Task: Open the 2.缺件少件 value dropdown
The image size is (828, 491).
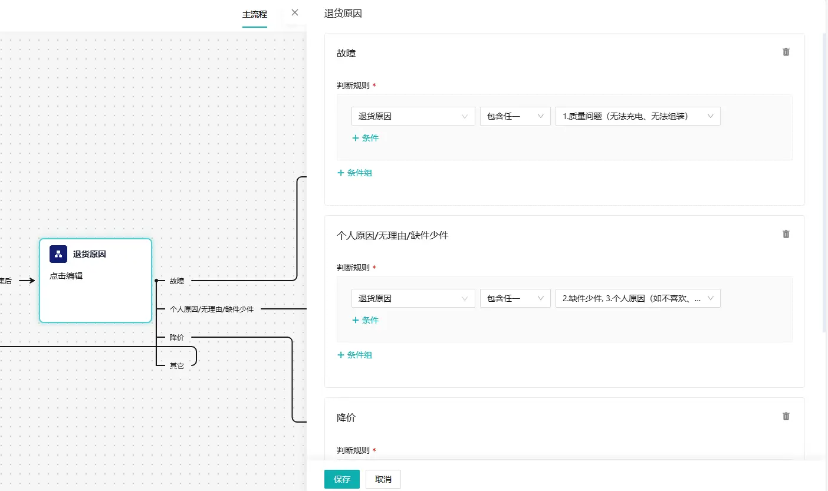Action: (638, 298)
